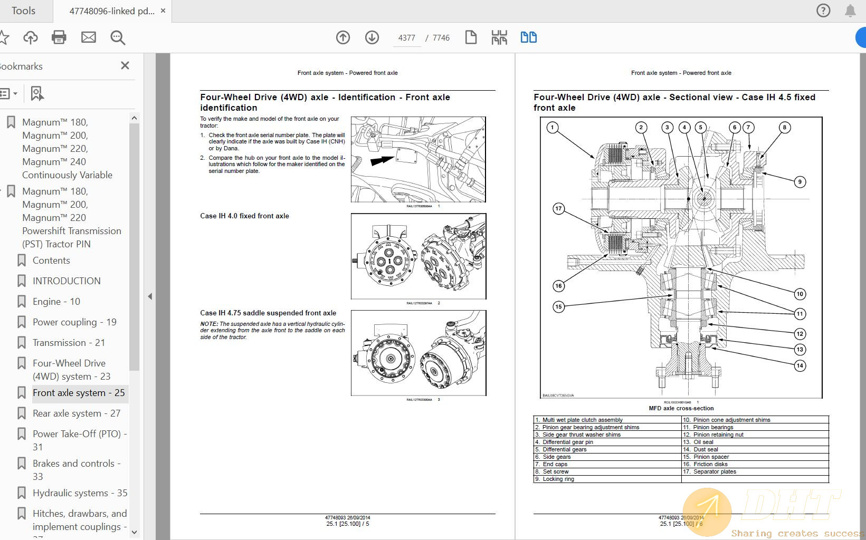Click heading 'Case IH 4.0 fixed front axle'
866x540 pixels.
tap(244, 216)
